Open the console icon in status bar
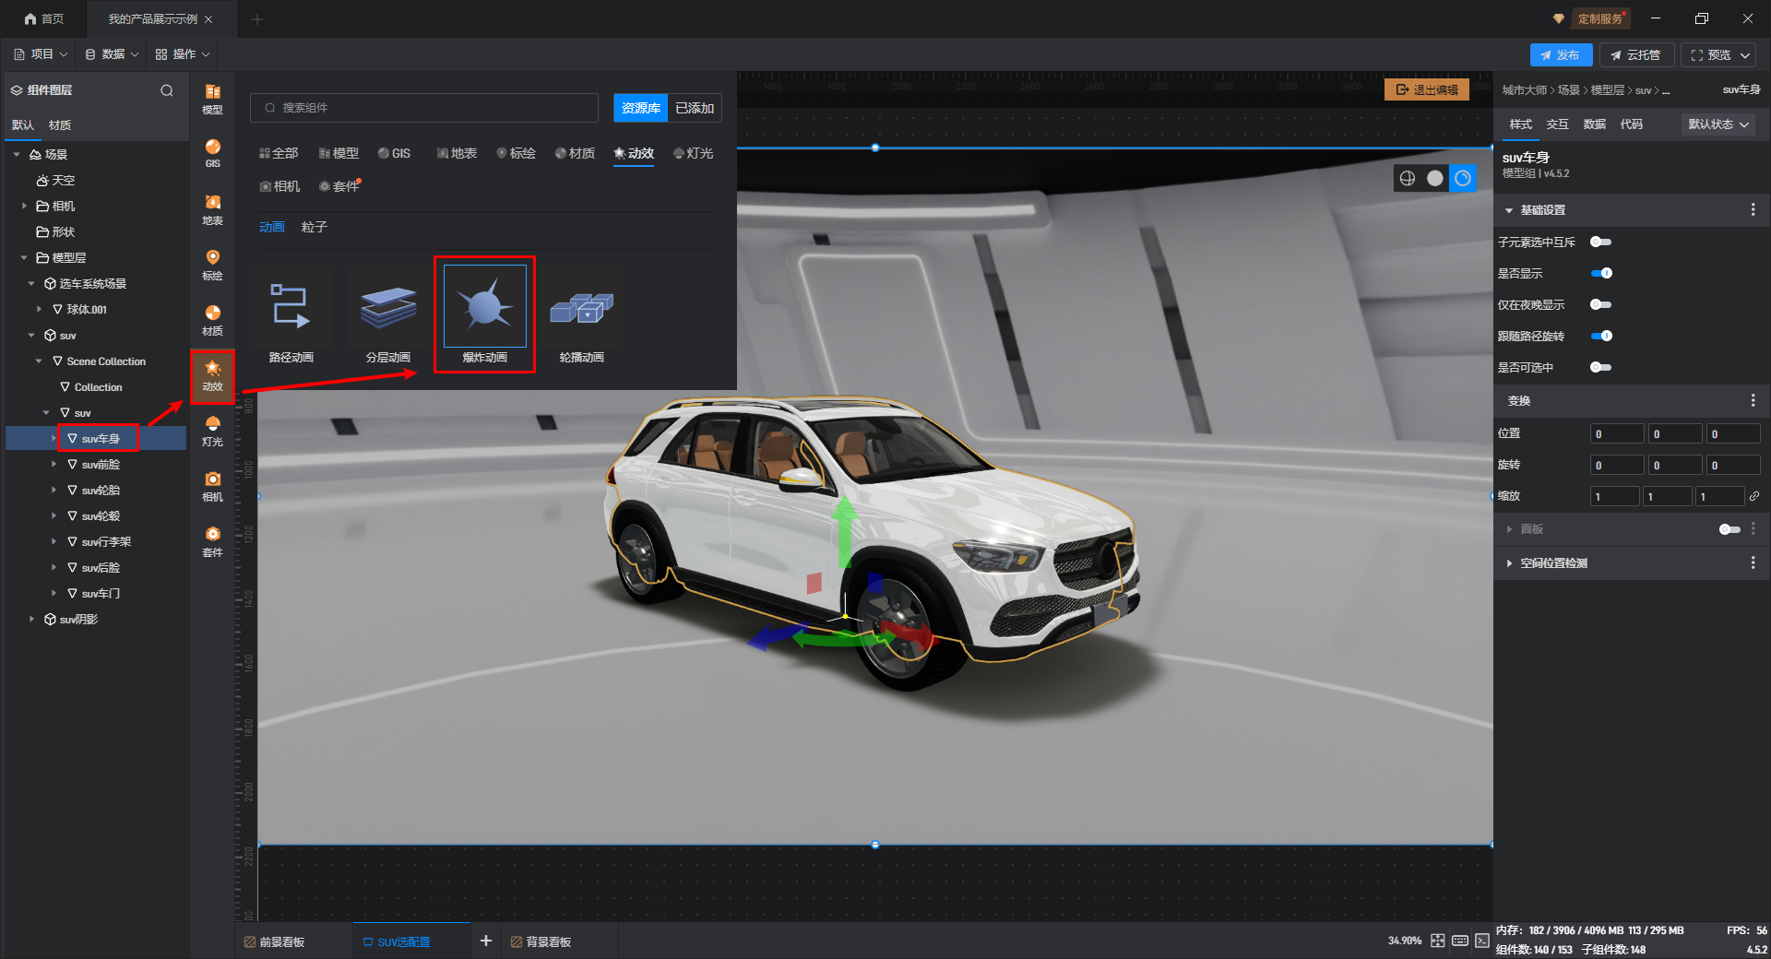This screenshot has height=959, width=1771. [1482, 941]
